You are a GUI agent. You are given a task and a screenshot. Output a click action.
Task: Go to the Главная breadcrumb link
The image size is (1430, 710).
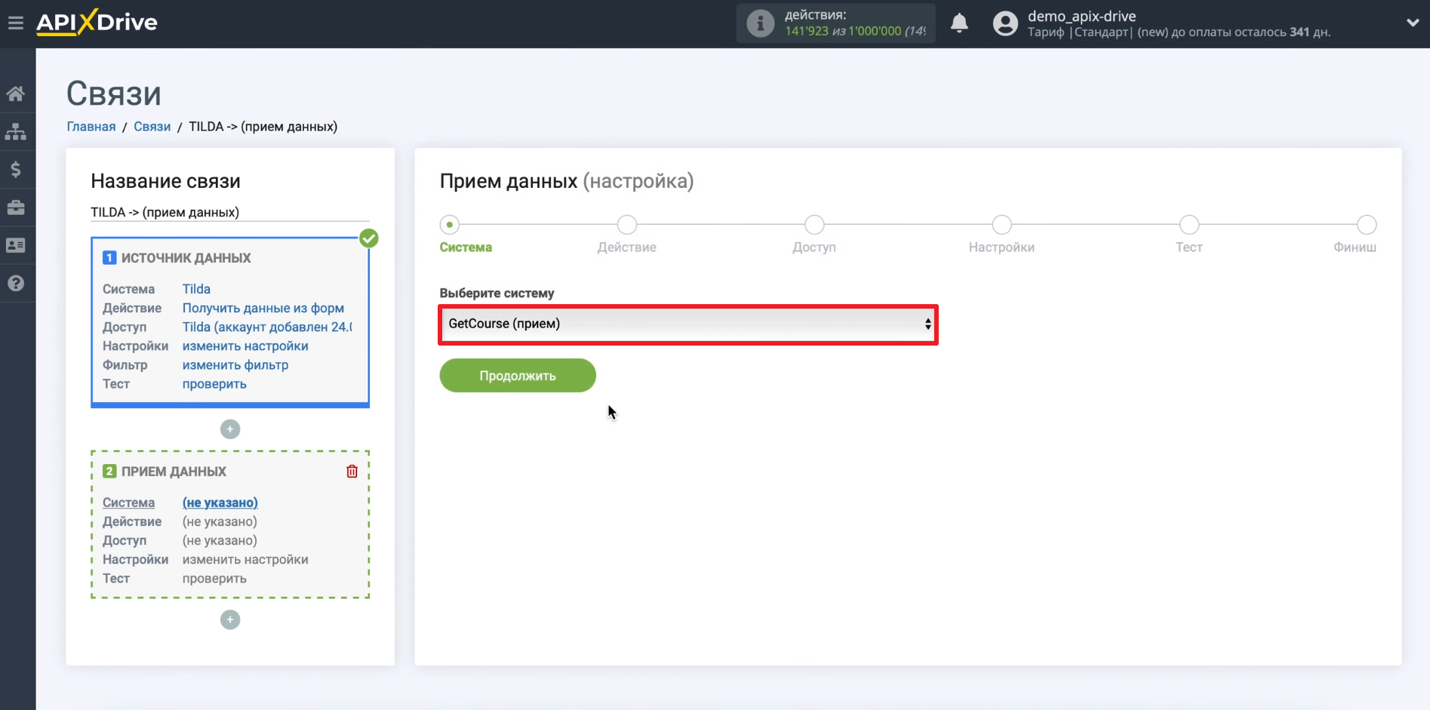click(x=91, y=127)
